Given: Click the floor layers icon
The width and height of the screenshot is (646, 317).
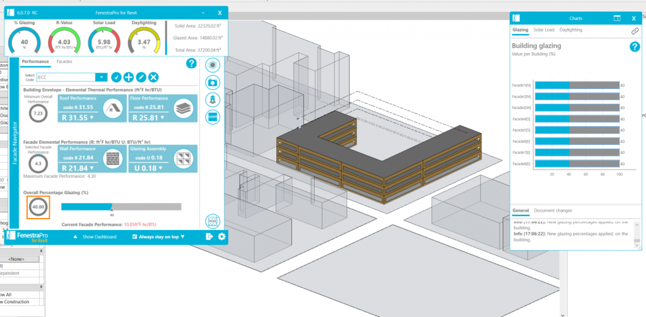Looking at the screenshot, I should coord(184,108).
